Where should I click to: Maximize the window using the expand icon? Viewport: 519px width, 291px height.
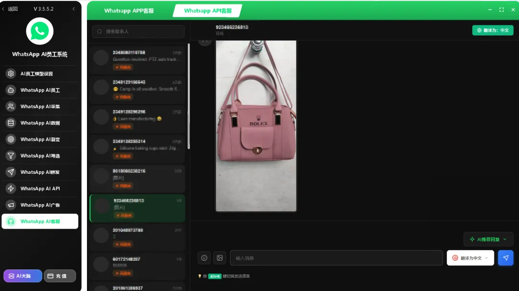(501, 10)
